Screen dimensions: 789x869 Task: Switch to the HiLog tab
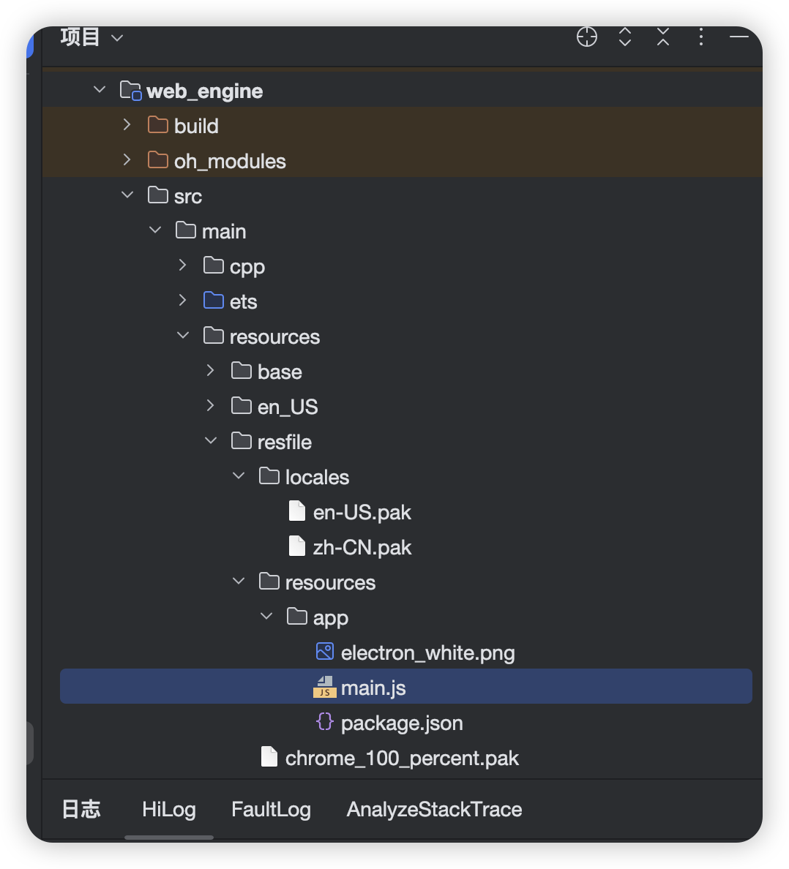tap(168, 809)
